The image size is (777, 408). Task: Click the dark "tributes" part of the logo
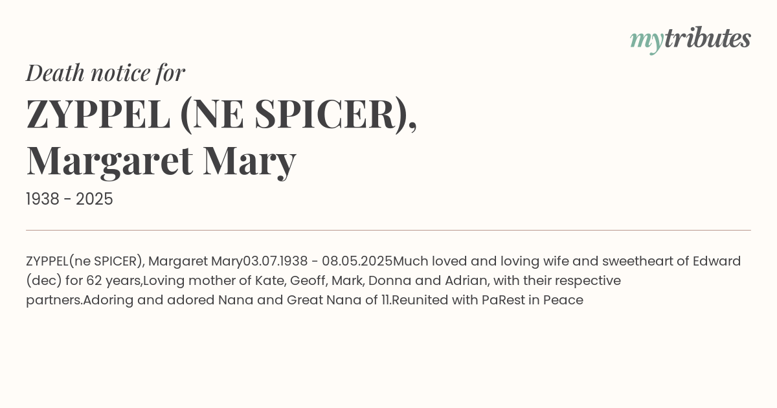(x=708, y=38)
